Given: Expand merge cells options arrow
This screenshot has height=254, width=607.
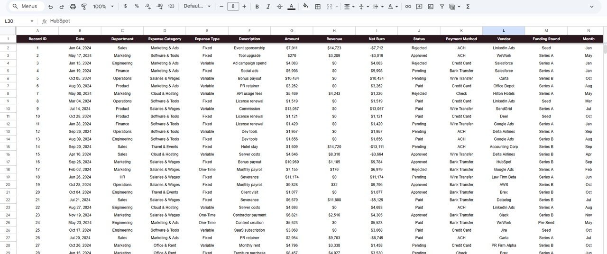Looking at the screenshot, I should (337, 7).
